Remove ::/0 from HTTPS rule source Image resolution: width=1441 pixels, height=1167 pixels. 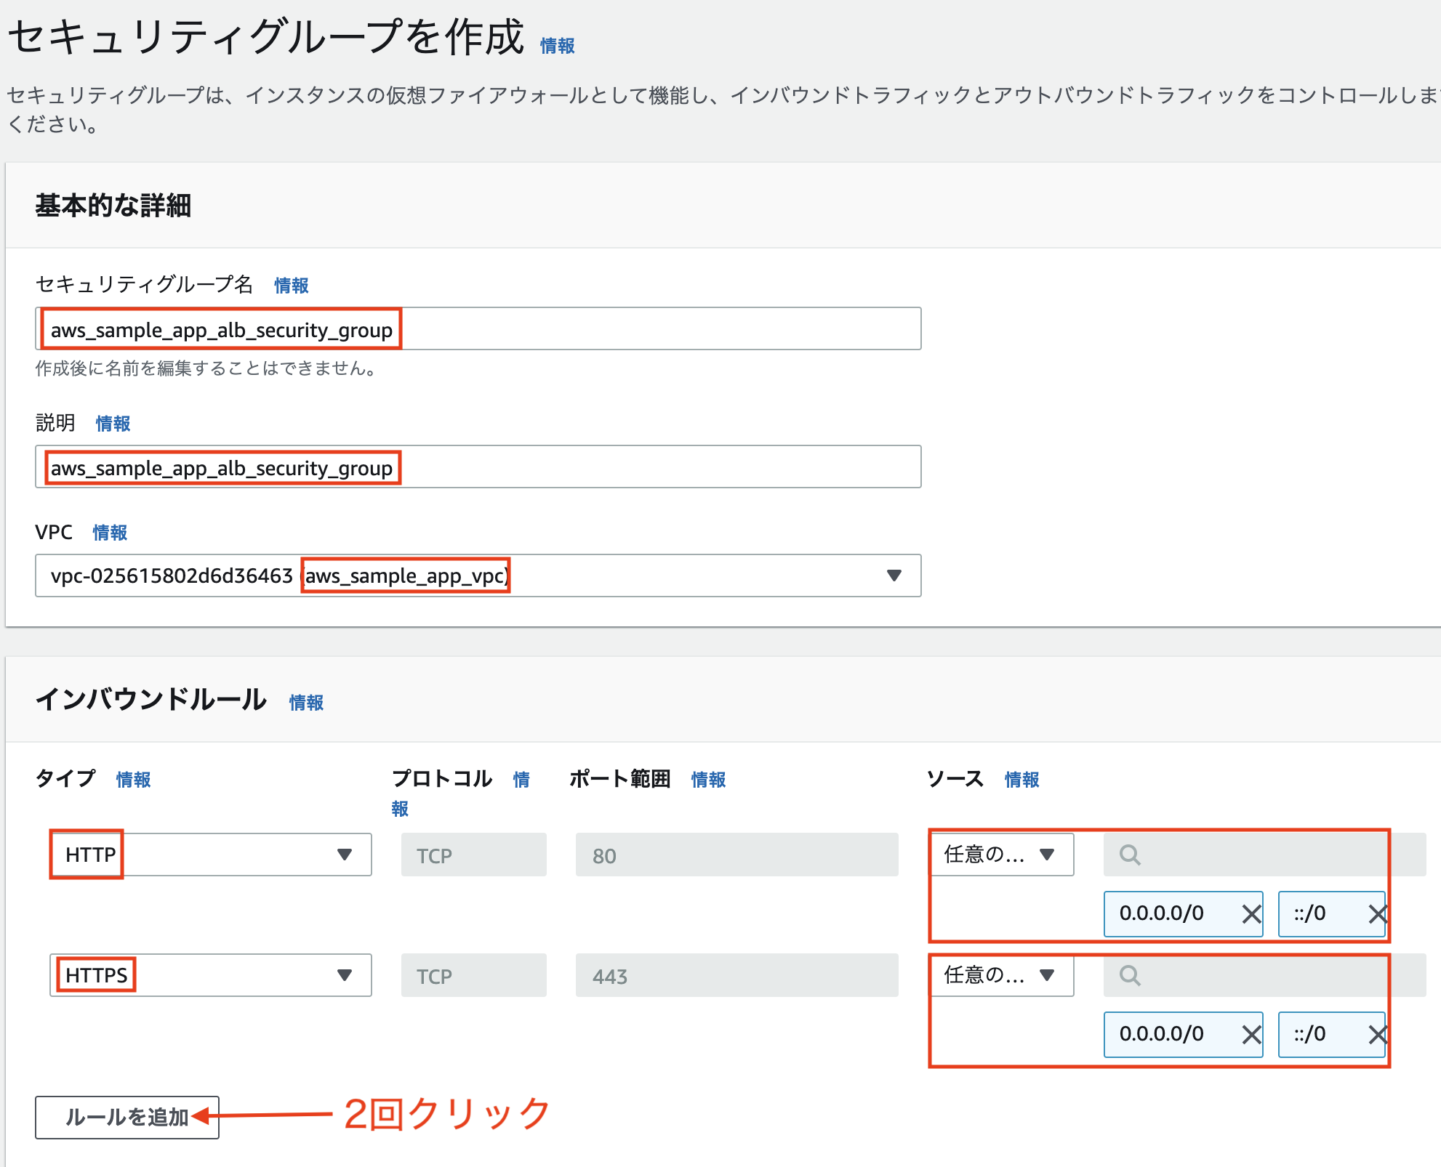click(1377, 1035)
